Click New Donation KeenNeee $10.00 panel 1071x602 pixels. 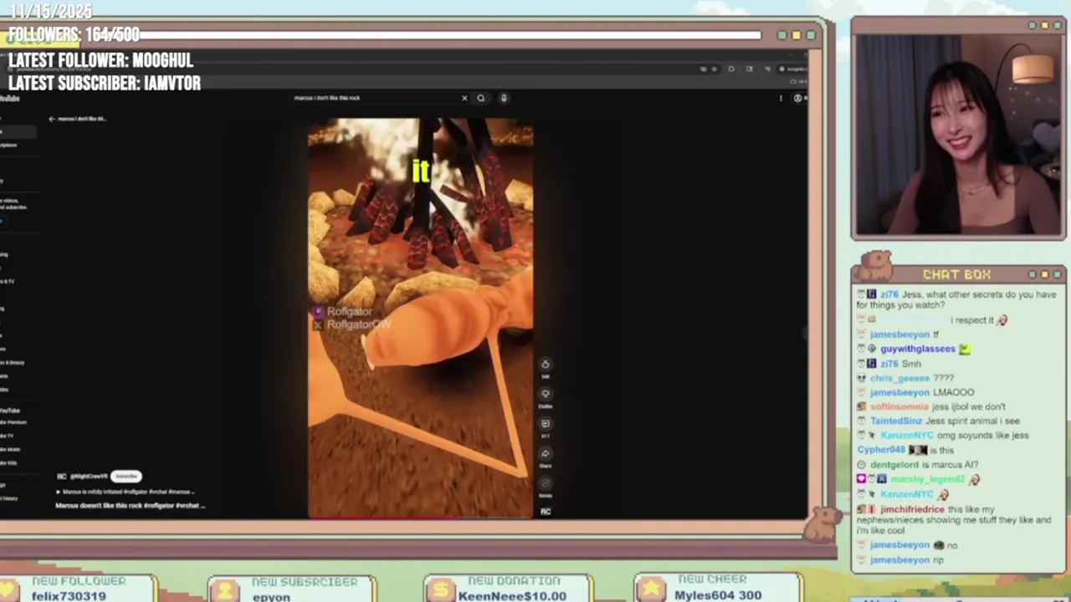pos(508,589)
